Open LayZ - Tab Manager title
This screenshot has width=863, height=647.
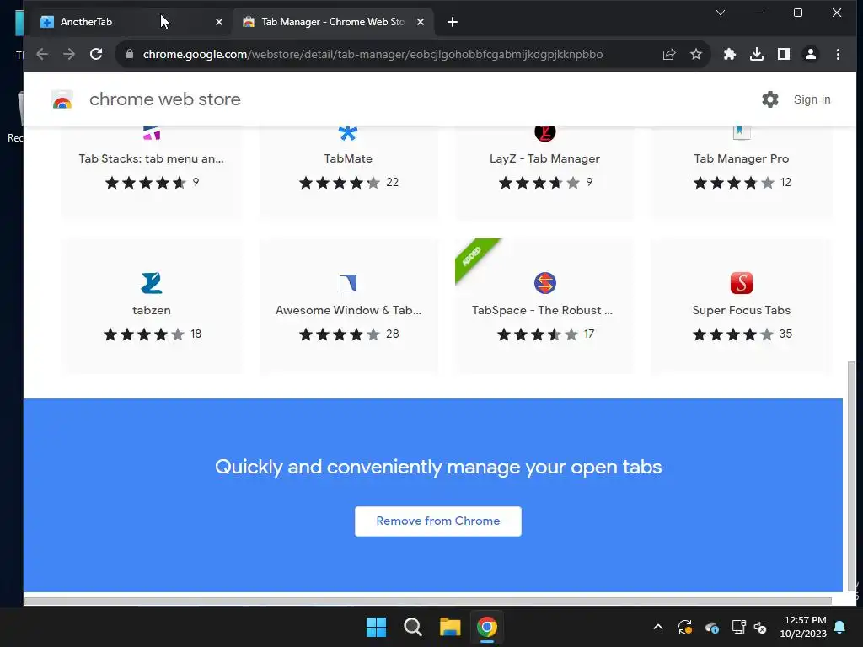[x=545, y=159]
